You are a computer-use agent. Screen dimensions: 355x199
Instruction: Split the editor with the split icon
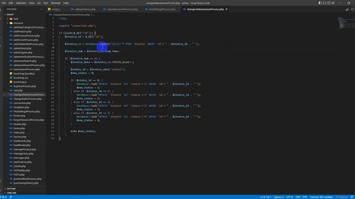(353, 9)
